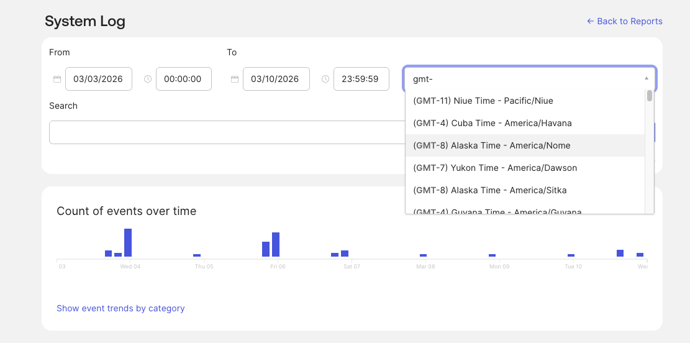Viewport: 690px width, 343px height.
Task: Select Niue Time - Pacific/Niue option
Action: click(x=525, y=101)
